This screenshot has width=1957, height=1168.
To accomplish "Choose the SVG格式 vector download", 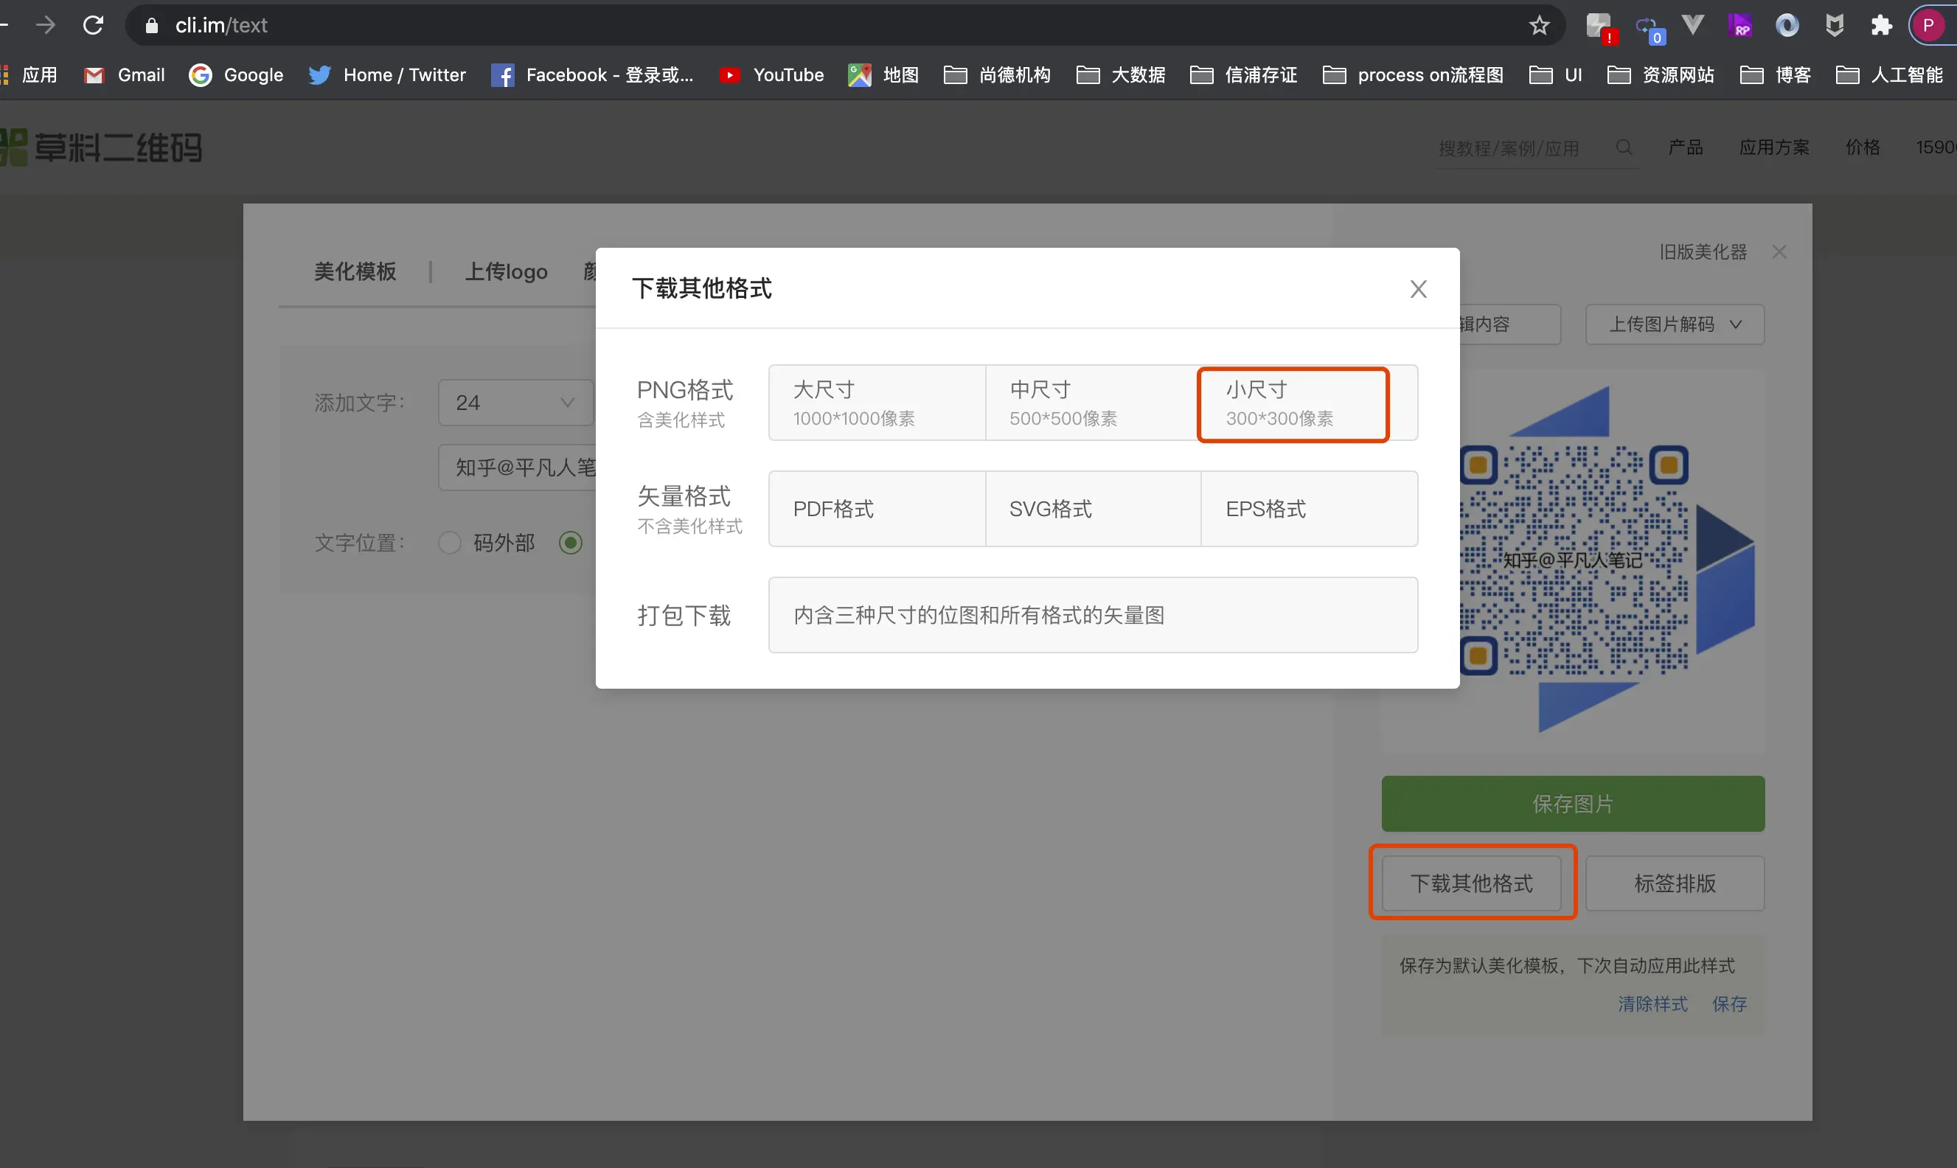I will point(1092,509).
